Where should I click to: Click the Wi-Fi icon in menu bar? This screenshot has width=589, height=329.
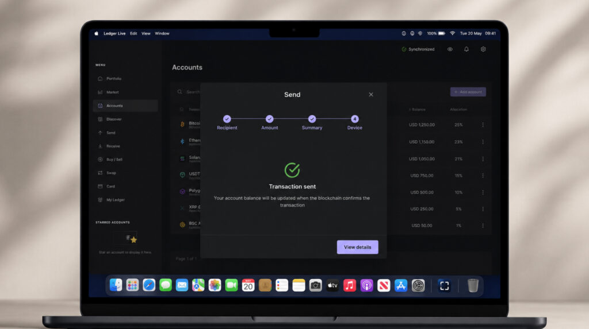452,33
